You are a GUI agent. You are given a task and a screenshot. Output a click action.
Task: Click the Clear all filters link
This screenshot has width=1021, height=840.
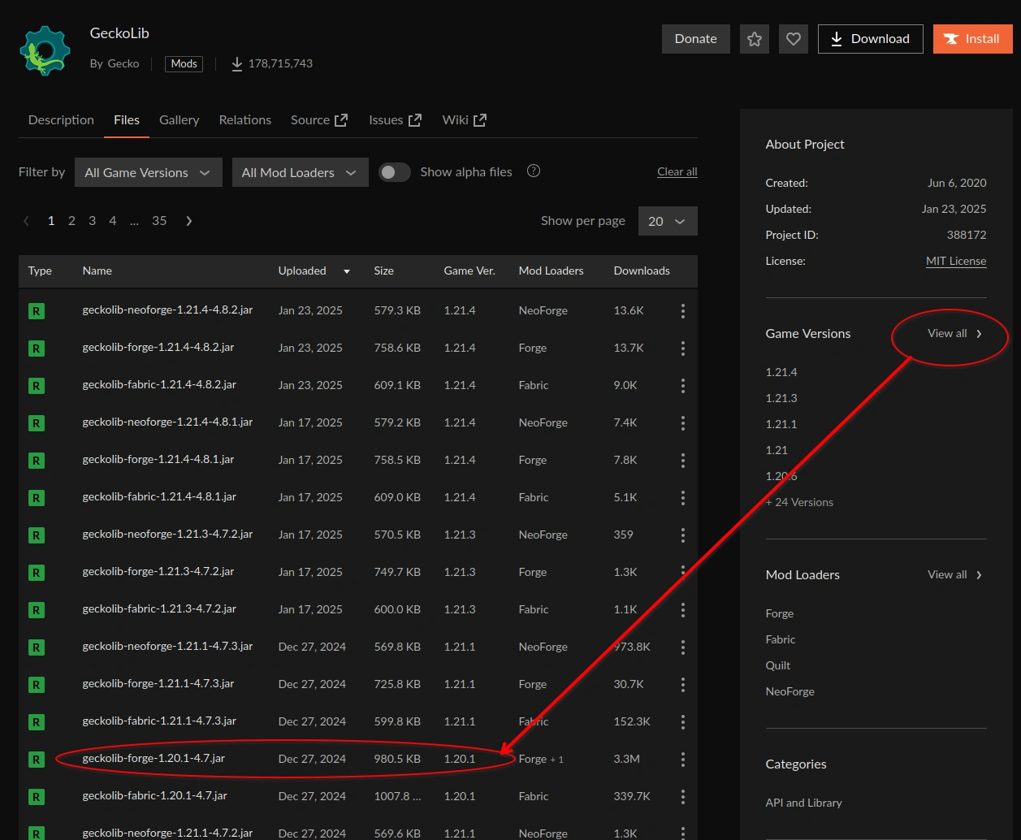677,171
